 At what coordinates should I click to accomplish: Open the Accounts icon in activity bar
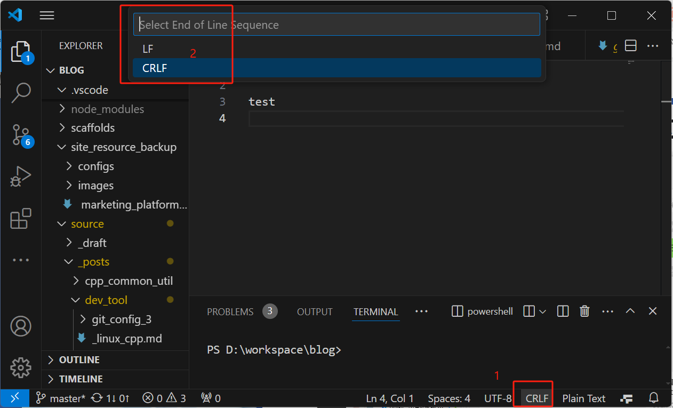21,325
